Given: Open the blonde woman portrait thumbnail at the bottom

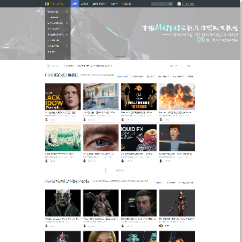Looking at the screenshot, I should tap(101, 237).
